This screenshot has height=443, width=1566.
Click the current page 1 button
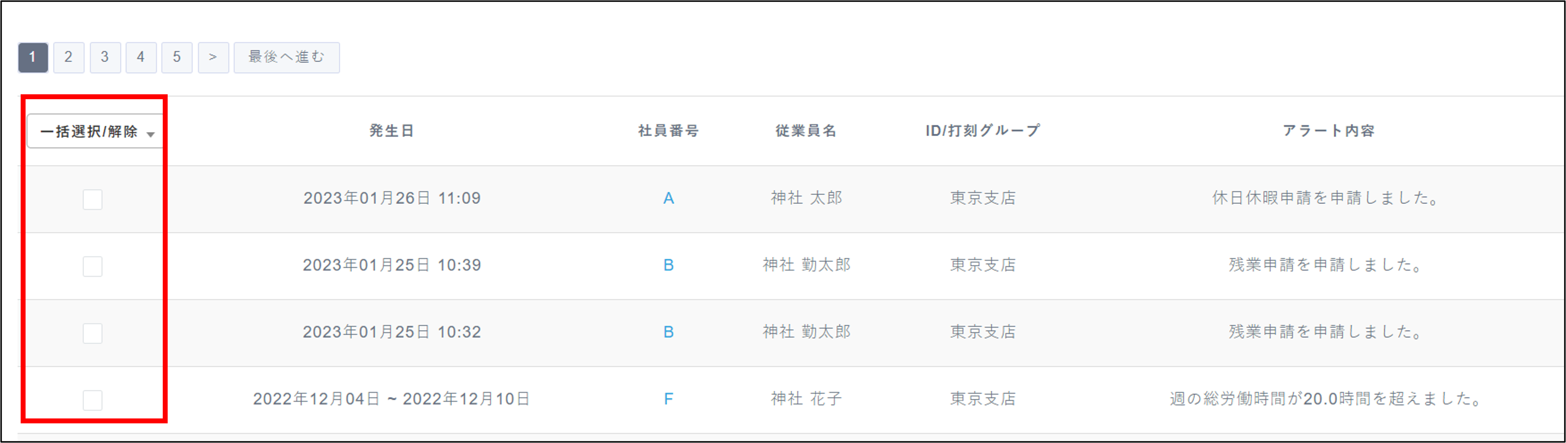[33, 57]
